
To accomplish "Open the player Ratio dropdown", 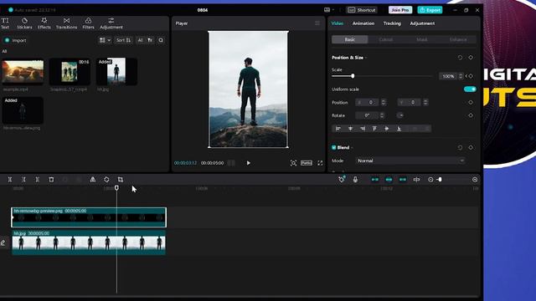I will [x=307, y=163].
